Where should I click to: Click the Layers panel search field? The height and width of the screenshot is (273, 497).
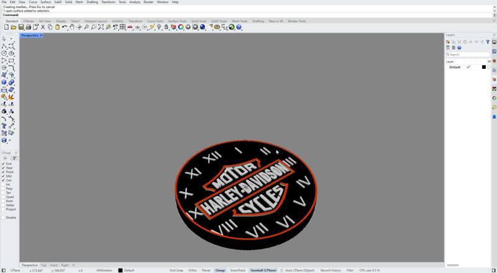coord(468,55)
